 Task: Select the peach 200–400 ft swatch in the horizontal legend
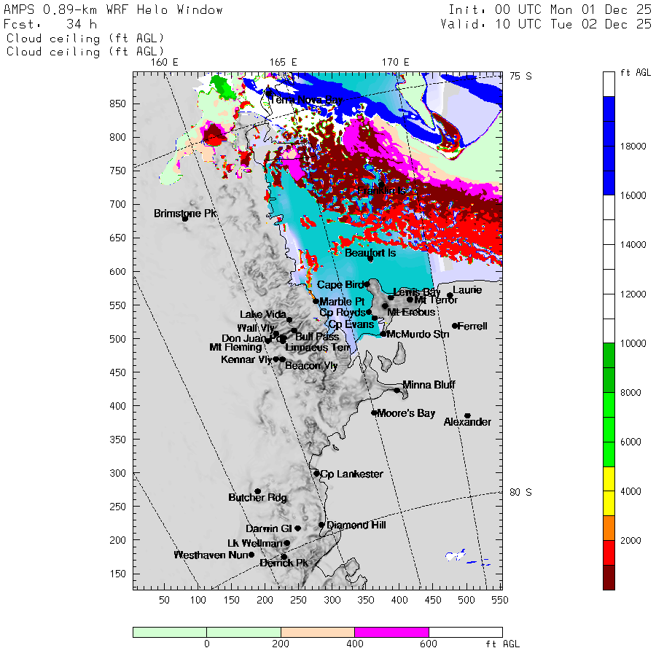pos(317,632)
